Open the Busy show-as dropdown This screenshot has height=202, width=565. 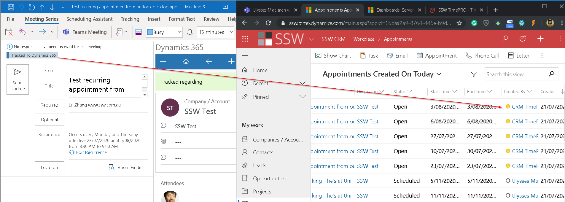[x=179, y=32]
